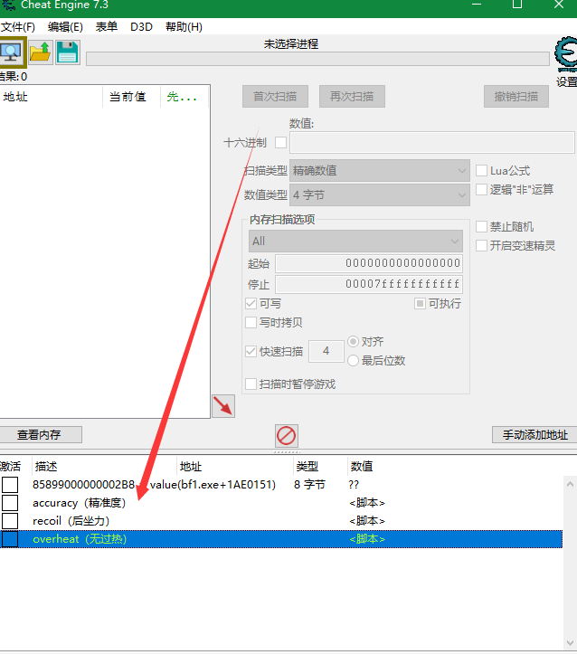This screenshot has width=577, height=654.
Task: Enable the 开启变速精灵 checkbox
Action: 481,245
